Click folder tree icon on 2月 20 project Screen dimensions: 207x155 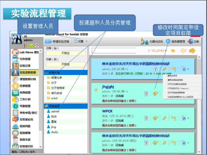[174, 69]
